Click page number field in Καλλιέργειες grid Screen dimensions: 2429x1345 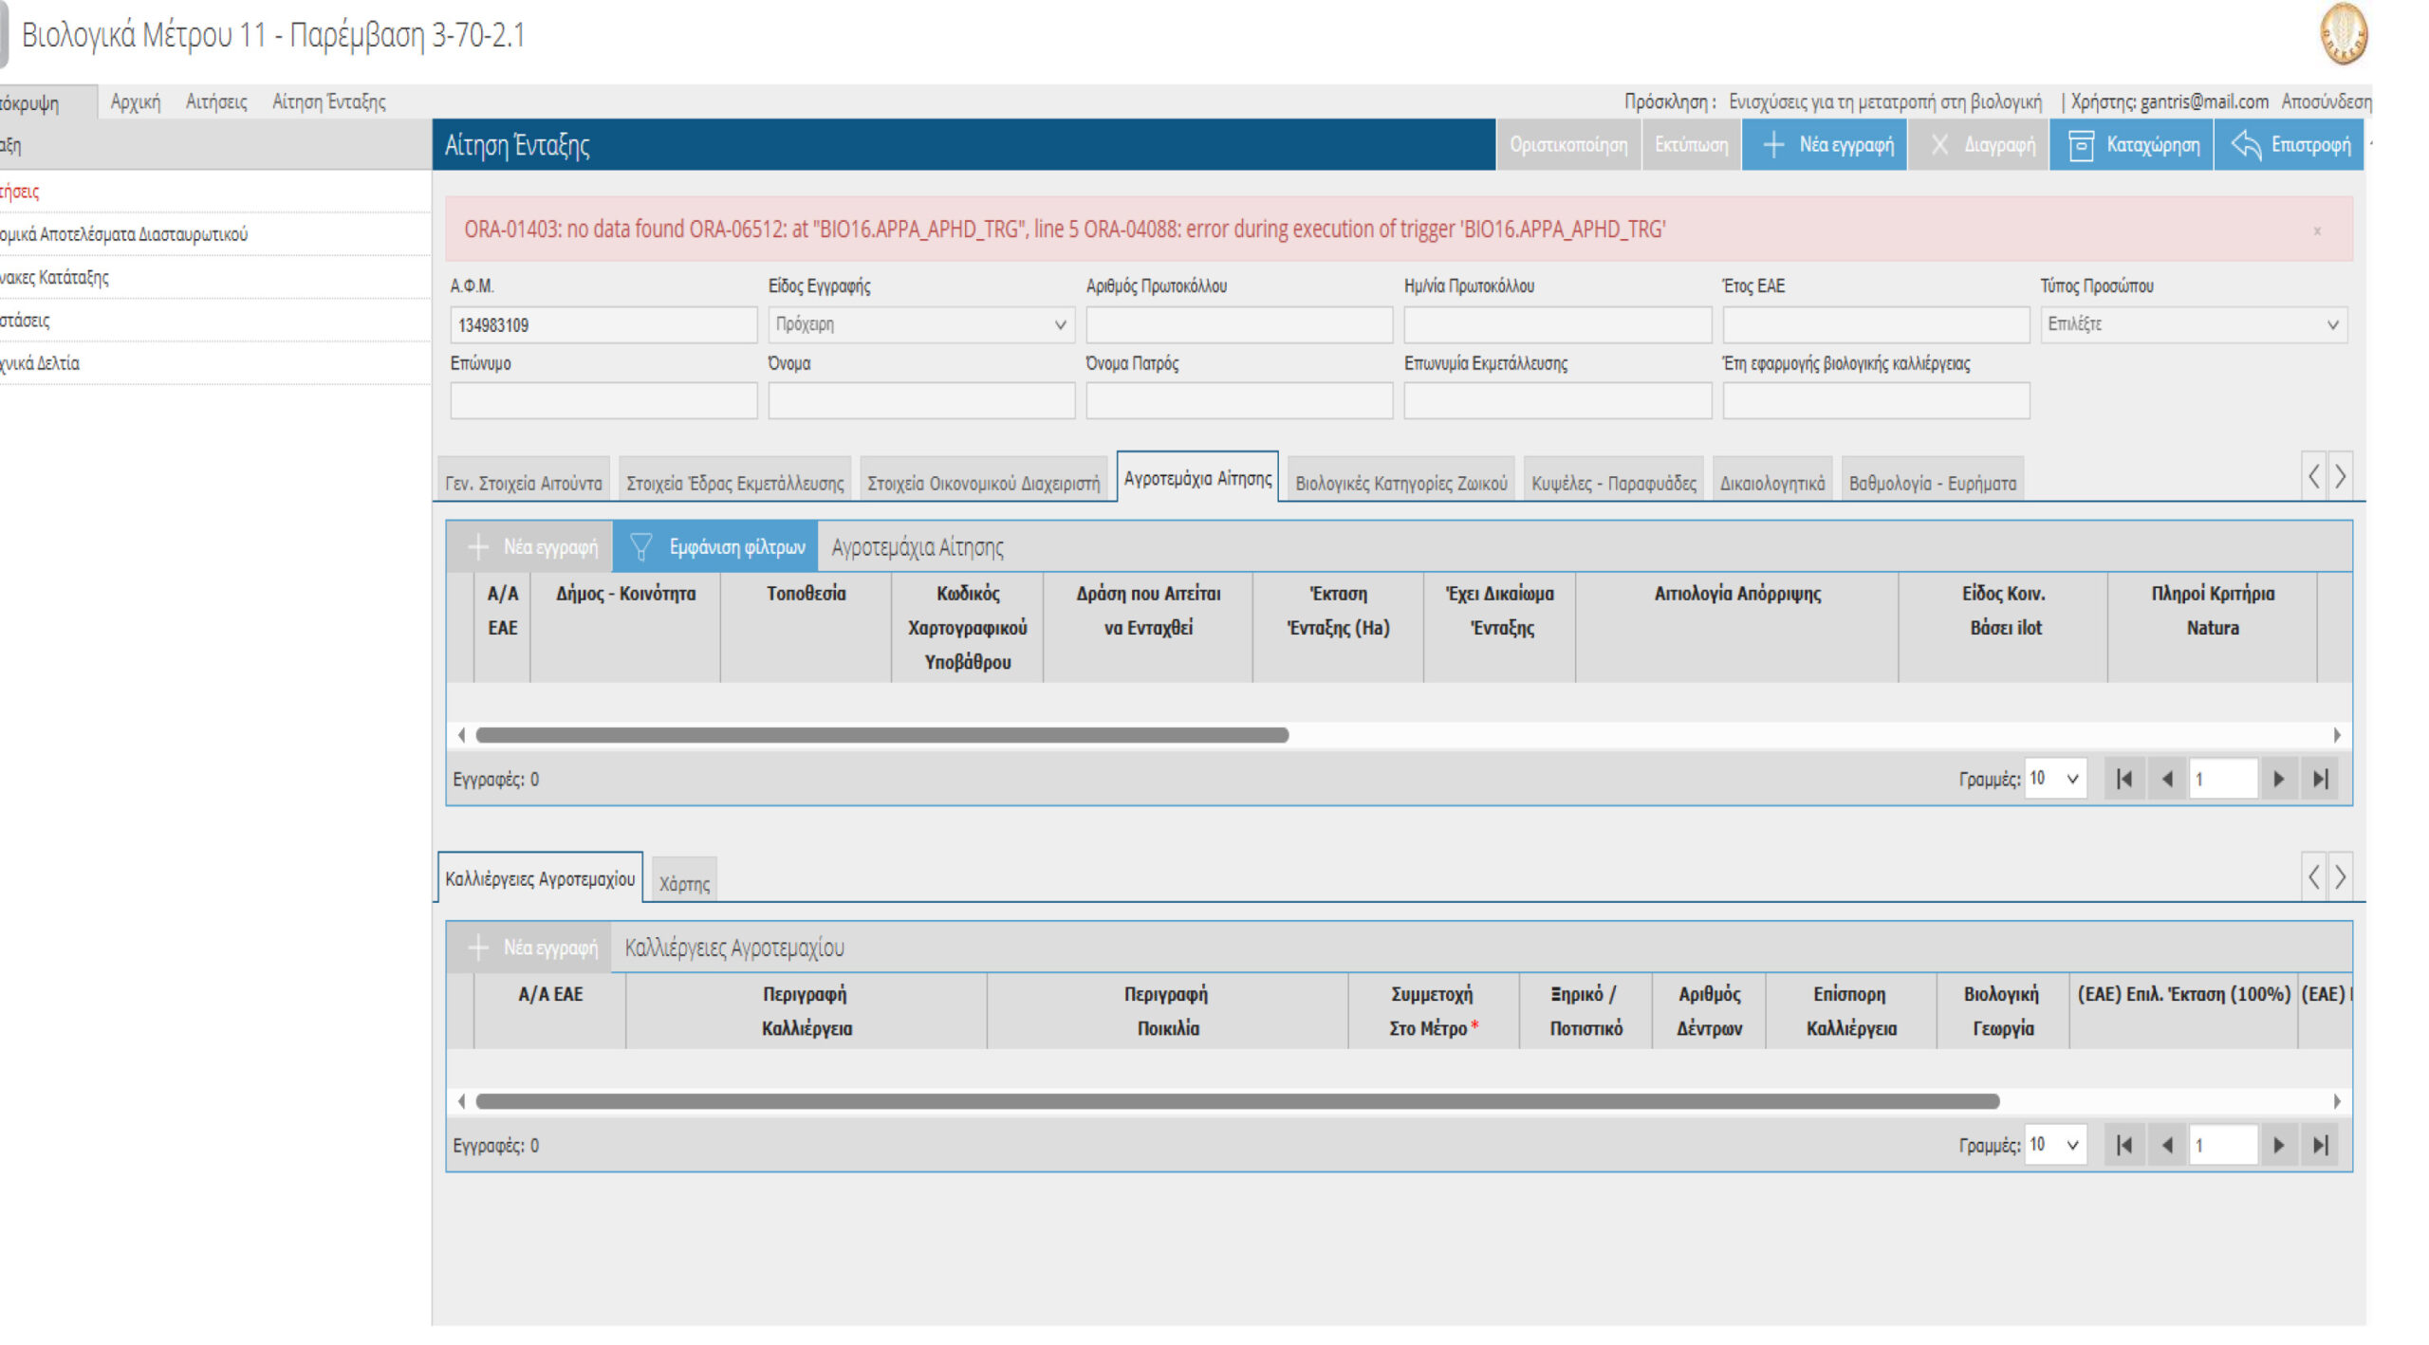tap(2223, 1146)
